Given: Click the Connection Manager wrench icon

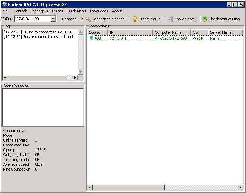Looking at the screenshot, I should (x=88, y=19).
